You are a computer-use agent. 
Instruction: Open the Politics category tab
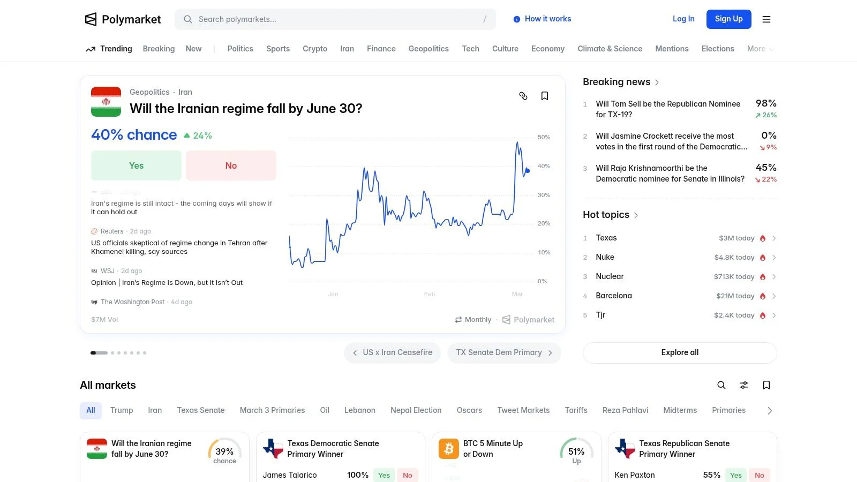240,49
